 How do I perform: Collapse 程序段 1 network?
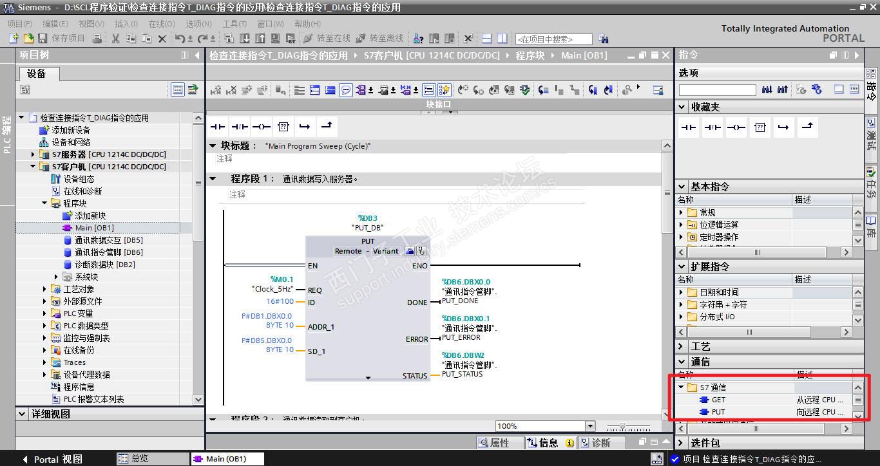(x=213, y=178)
